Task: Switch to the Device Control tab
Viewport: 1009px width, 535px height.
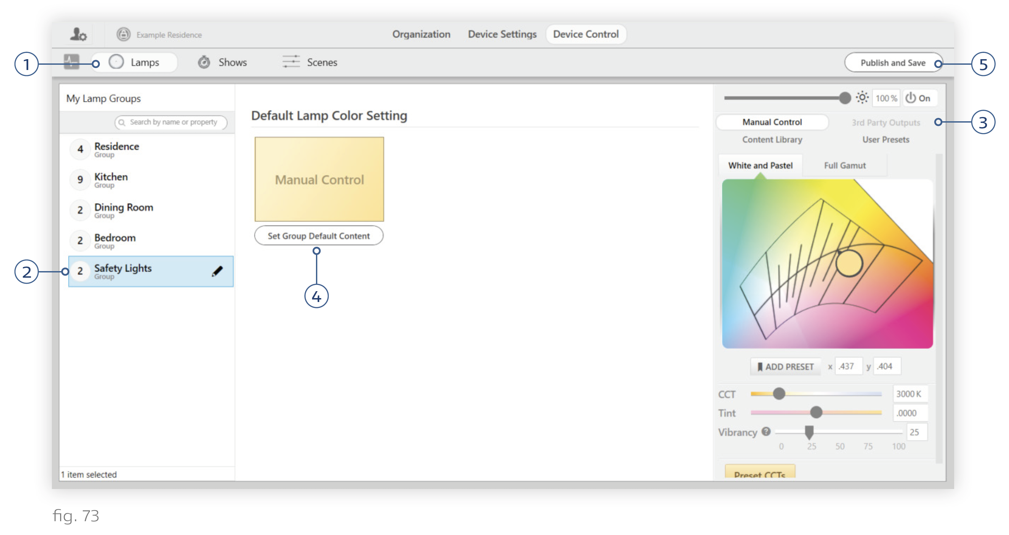Action: (x=586, y=34)
